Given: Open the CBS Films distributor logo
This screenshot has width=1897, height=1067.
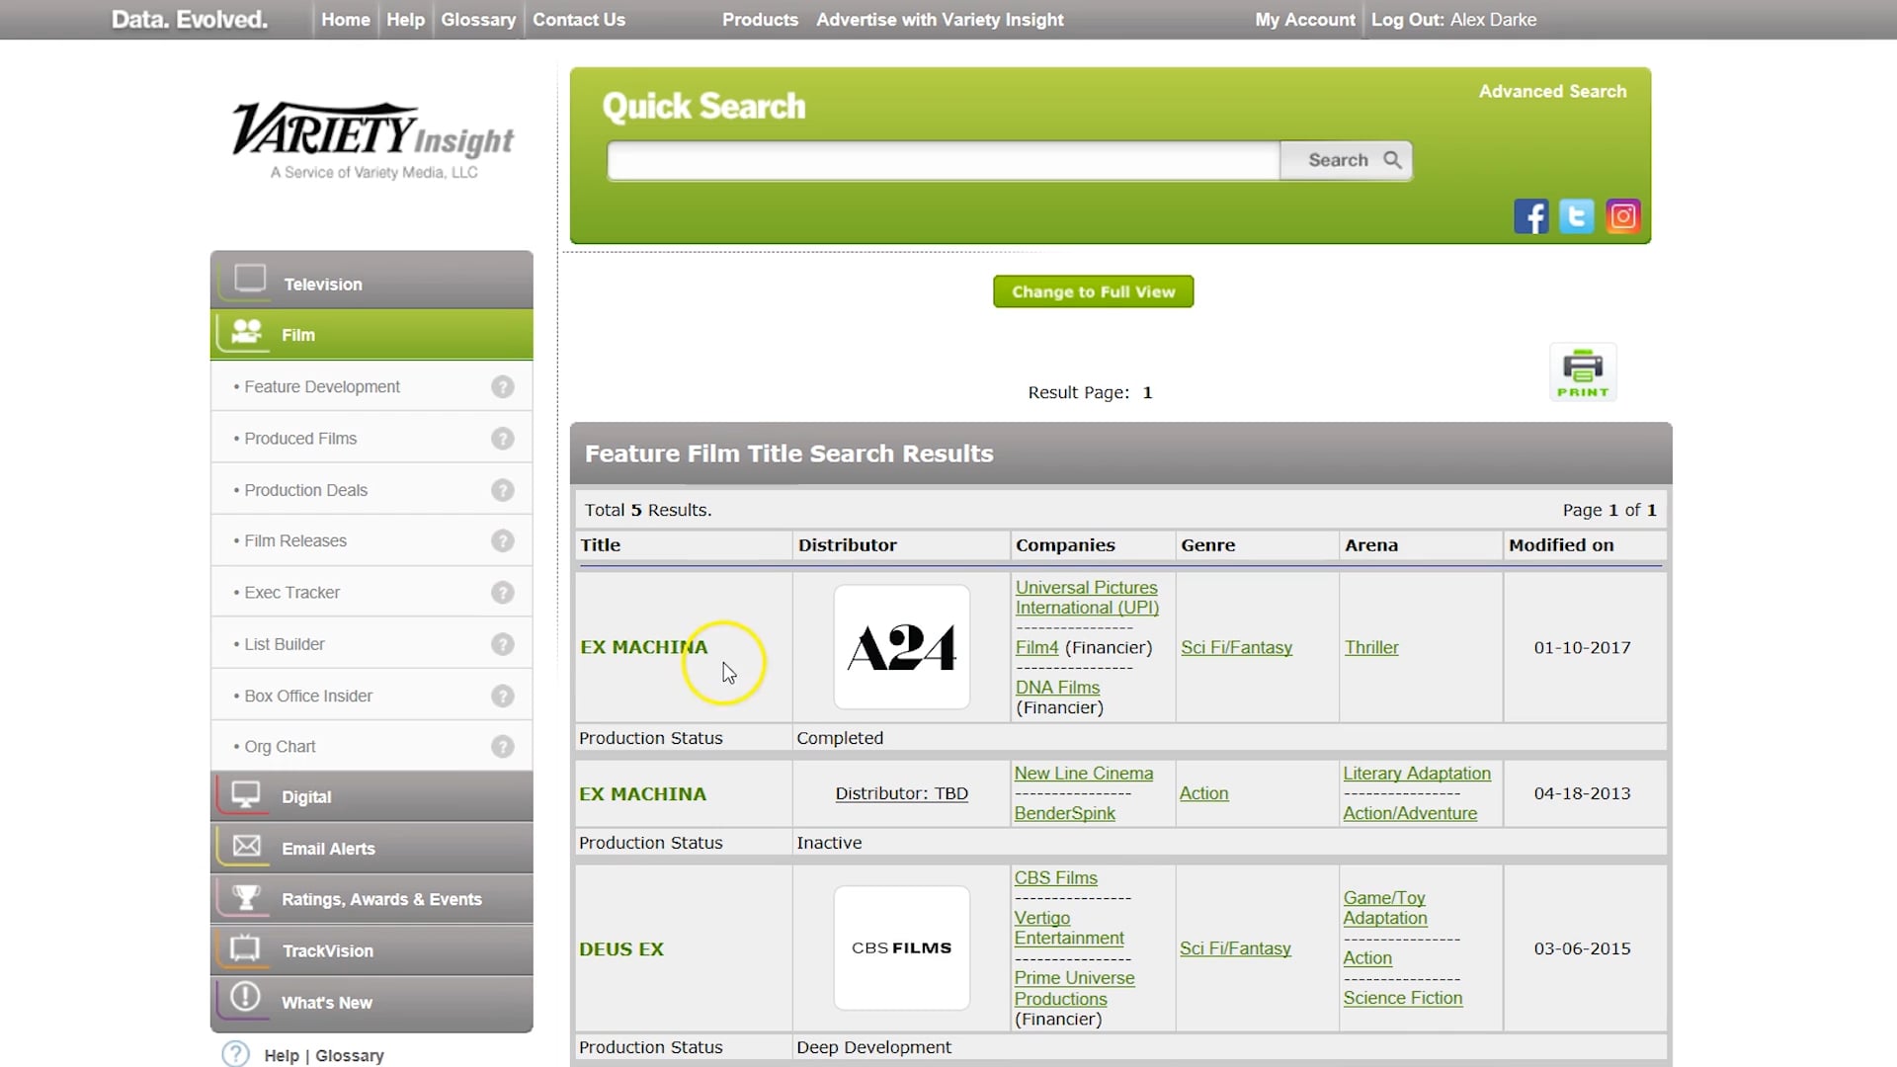Looking at the screenshot, I should pyautogui.click(x=901, y=947).
